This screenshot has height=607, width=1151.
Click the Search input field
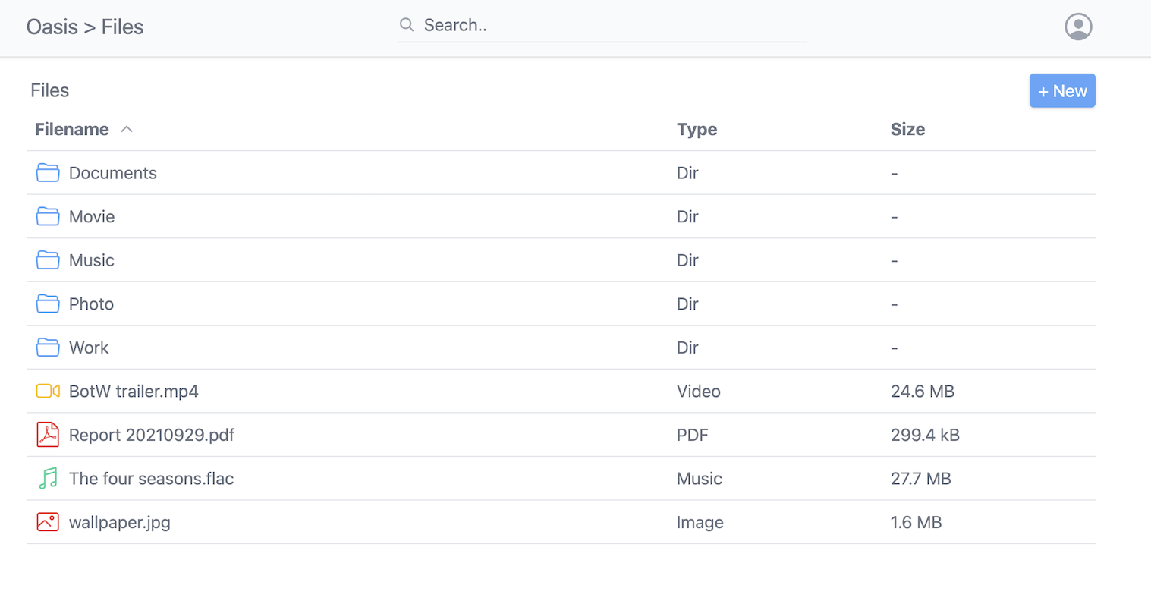pyautogui.click(x=599, y=24)
